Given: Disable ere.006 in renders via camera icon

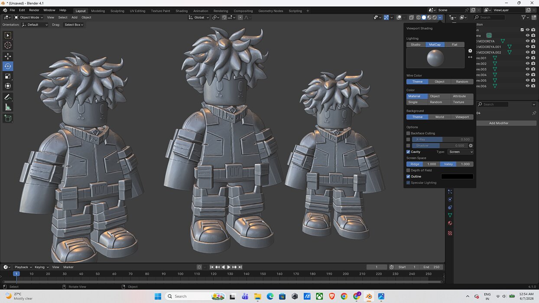Looking at the screenshot, I should click(533, 86).
